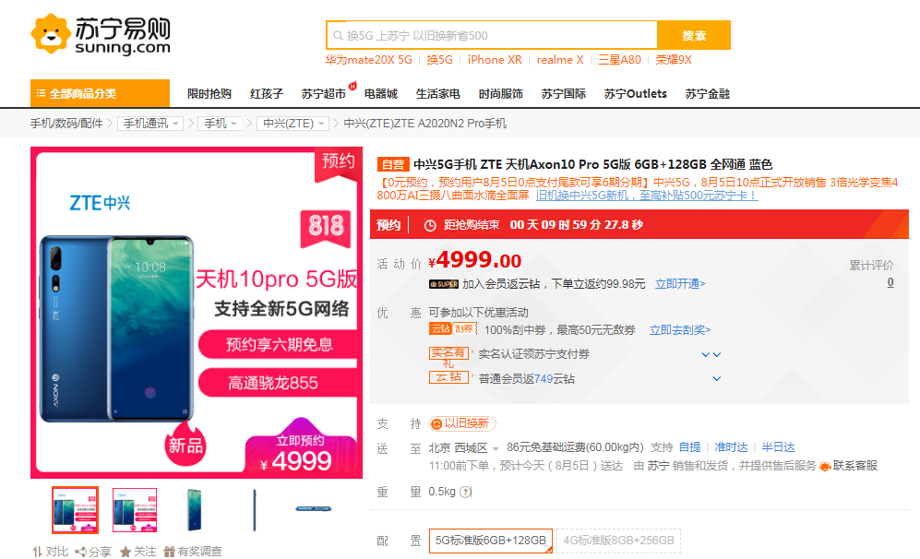Open 苏宁Outlets nav item
This screenshot has width=920, height=559.
click(636, 94)
